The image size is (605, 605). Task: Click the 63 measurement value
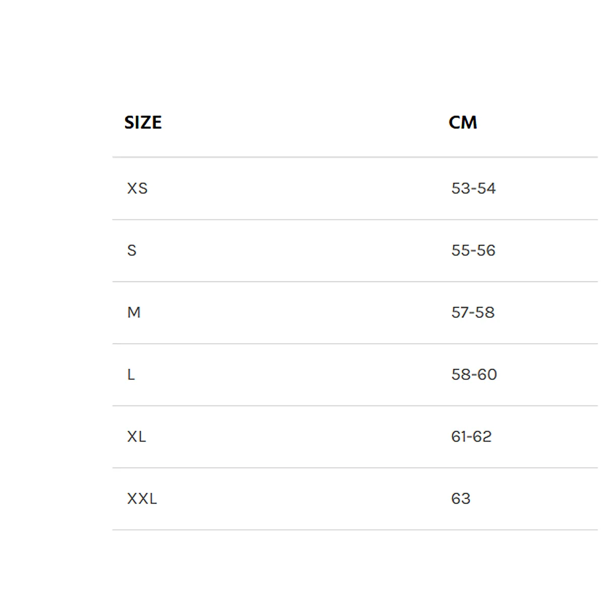click(461, 498)
